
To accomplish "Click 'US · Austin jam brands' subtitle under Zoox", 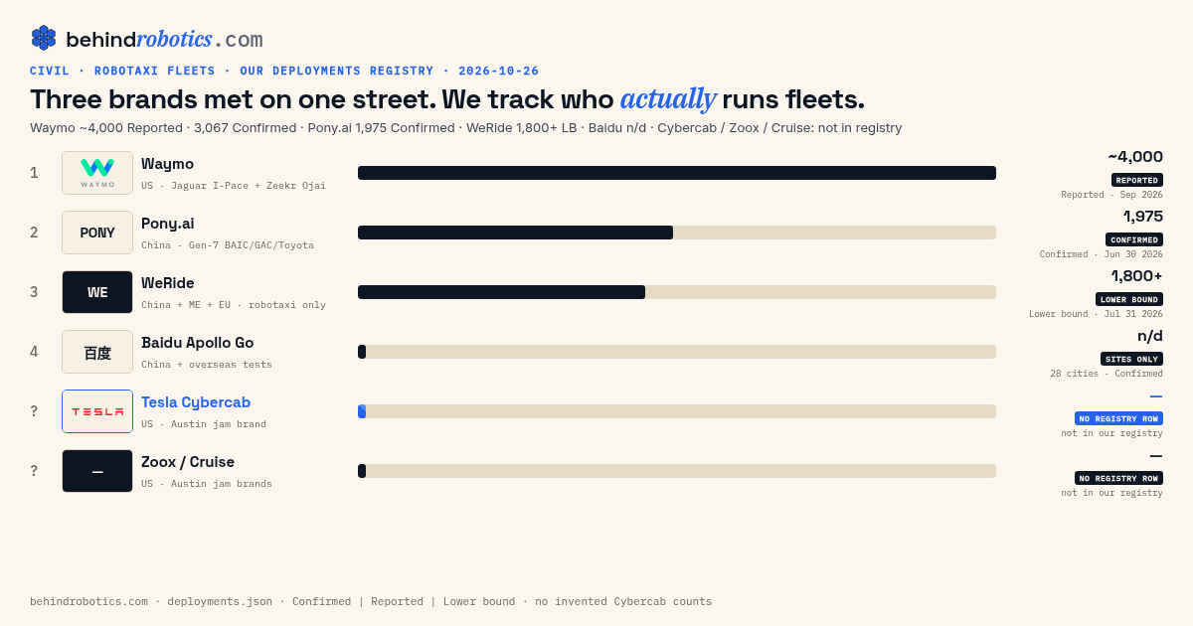I will tap(207, 484).
